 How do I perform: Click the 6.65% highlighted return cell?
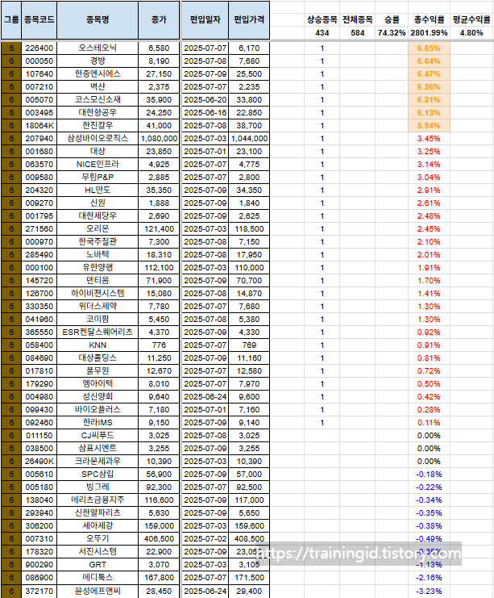coord(429,48)
